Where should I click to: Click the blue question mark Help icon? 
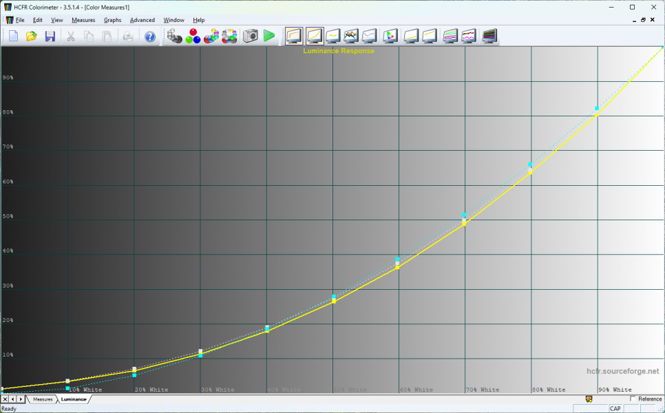point(149,36)
